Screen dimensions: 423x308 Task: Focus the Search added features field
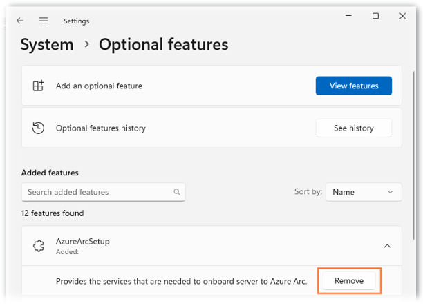(97, 192)
